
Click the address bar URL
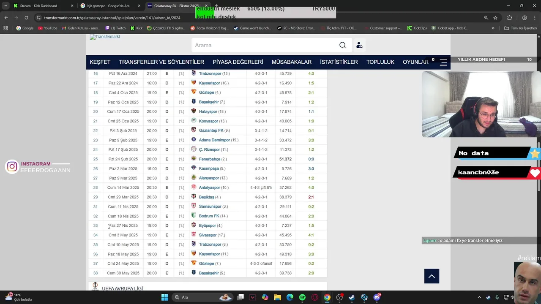pyautogui.click(x=112, y=18)
